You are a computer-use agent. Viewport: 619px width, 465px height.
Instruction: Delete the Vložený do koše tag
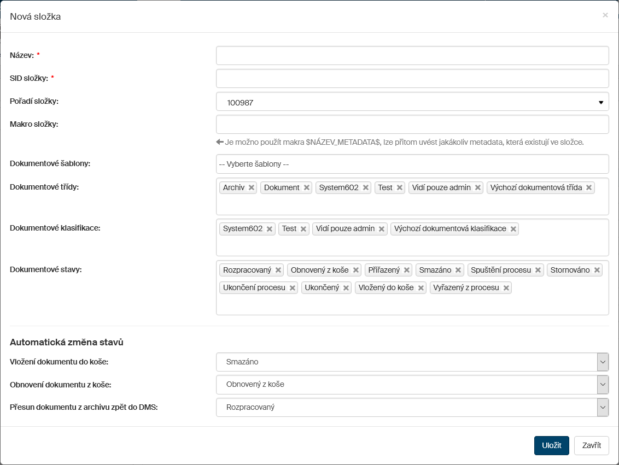[x=421, y=287]
